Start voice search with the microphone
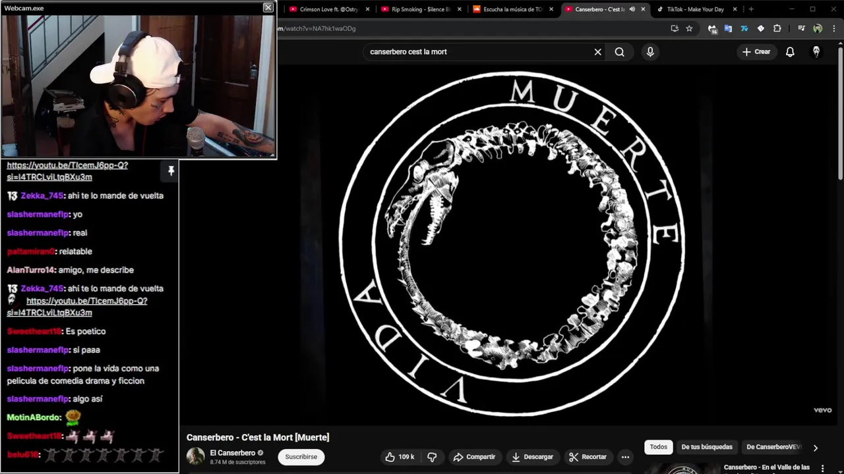This screenshot has width=844, height=474. click(650, 52)
